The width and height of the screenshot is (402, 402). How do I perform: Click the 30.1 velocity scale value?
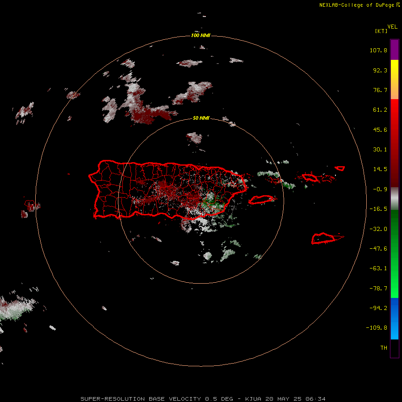coord(380,150)
